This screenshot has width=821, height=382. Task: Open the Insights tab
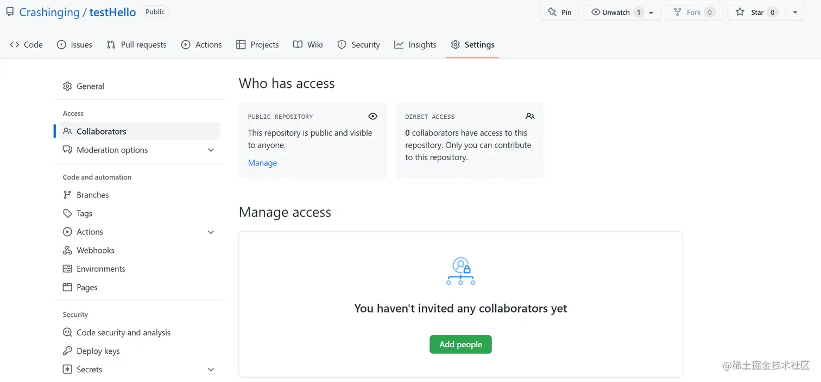[415, 44]
